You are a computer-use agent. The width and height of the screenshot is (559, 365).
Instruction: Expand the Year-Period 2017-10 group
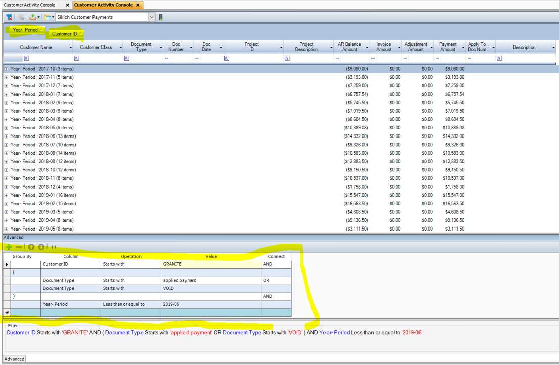pos(6,69)
